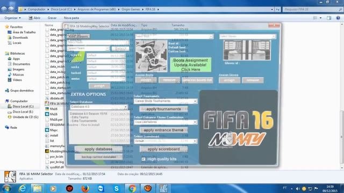Select Disco Local (C:) in navigation pane
Viewport: 344px width, 193px height.
tap(23, 106)
